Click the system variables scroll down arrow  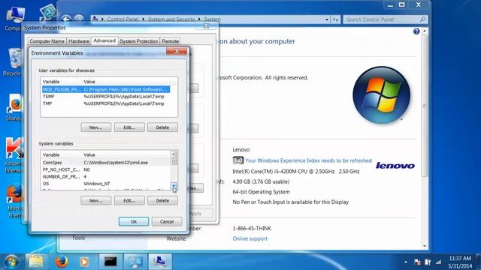(174, 186)
